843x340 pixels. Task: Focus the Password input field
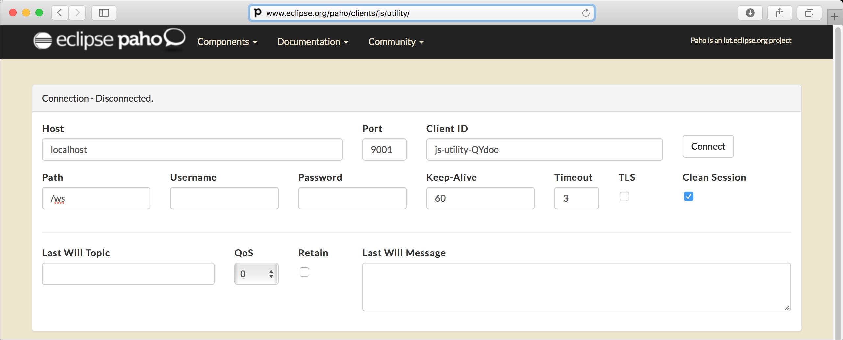click(x=352, y=198)
